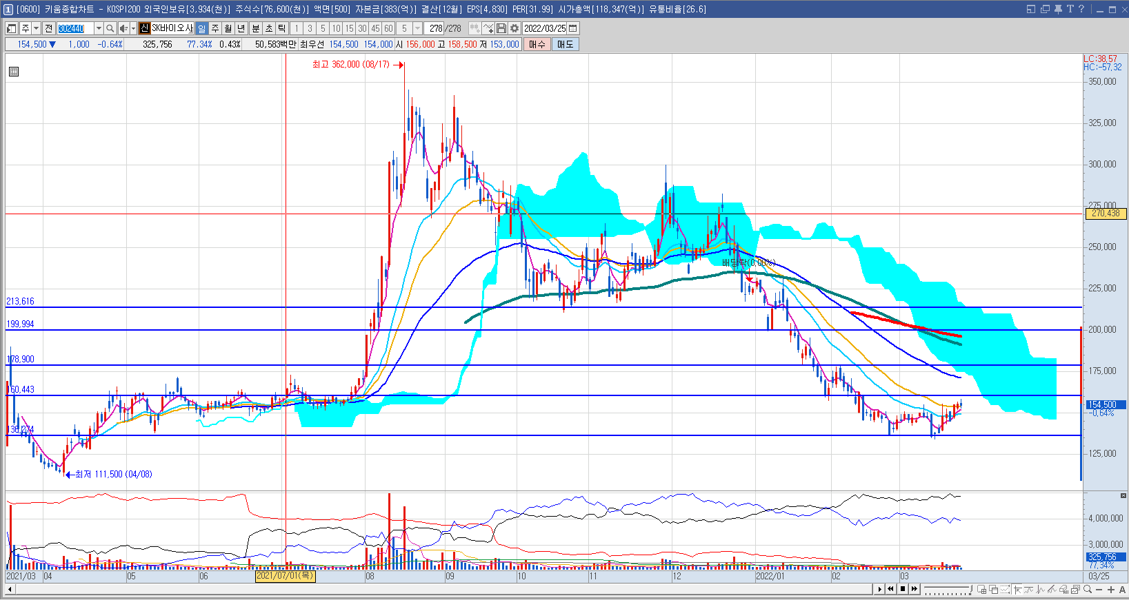Click the plus zoom in icon
The width and height of the screenshot is (1129, 600).
[1111, 590]
